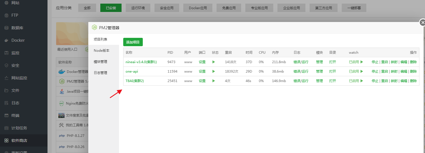Click the 文件搜索 plugin icon
Viewport: 425px width, 153px height.
pos(61,115)
